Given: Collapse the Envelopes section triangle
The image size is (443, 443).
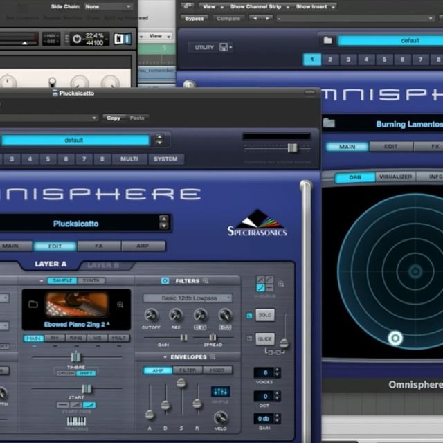Looking at the screenshot, I should click(x=165, y=357).
